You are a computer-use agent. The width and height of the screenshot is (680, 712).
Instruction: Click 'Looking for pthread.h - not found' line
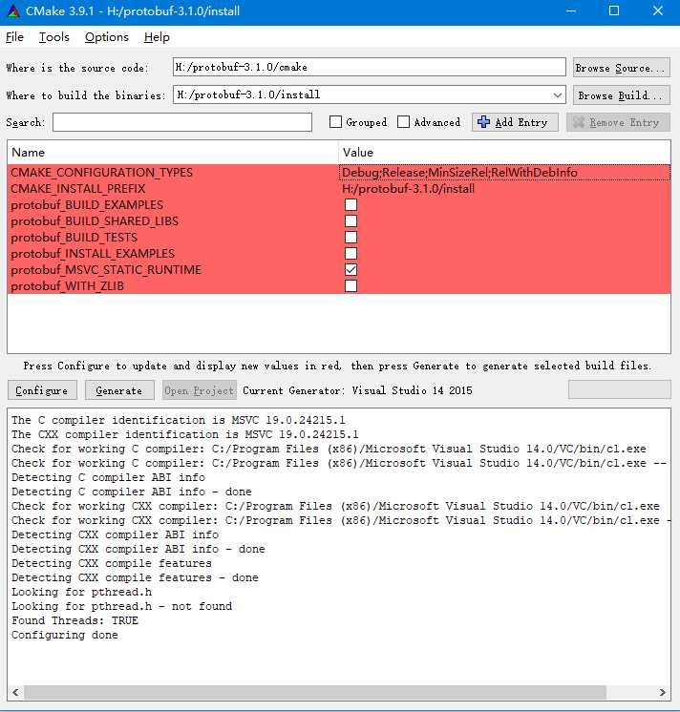pyautogui.click(x=121, y=606)
